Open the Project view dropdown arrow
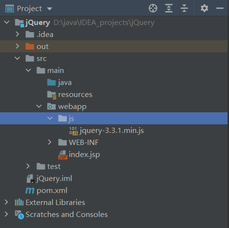Screen dimensions: 229x228 50,9
